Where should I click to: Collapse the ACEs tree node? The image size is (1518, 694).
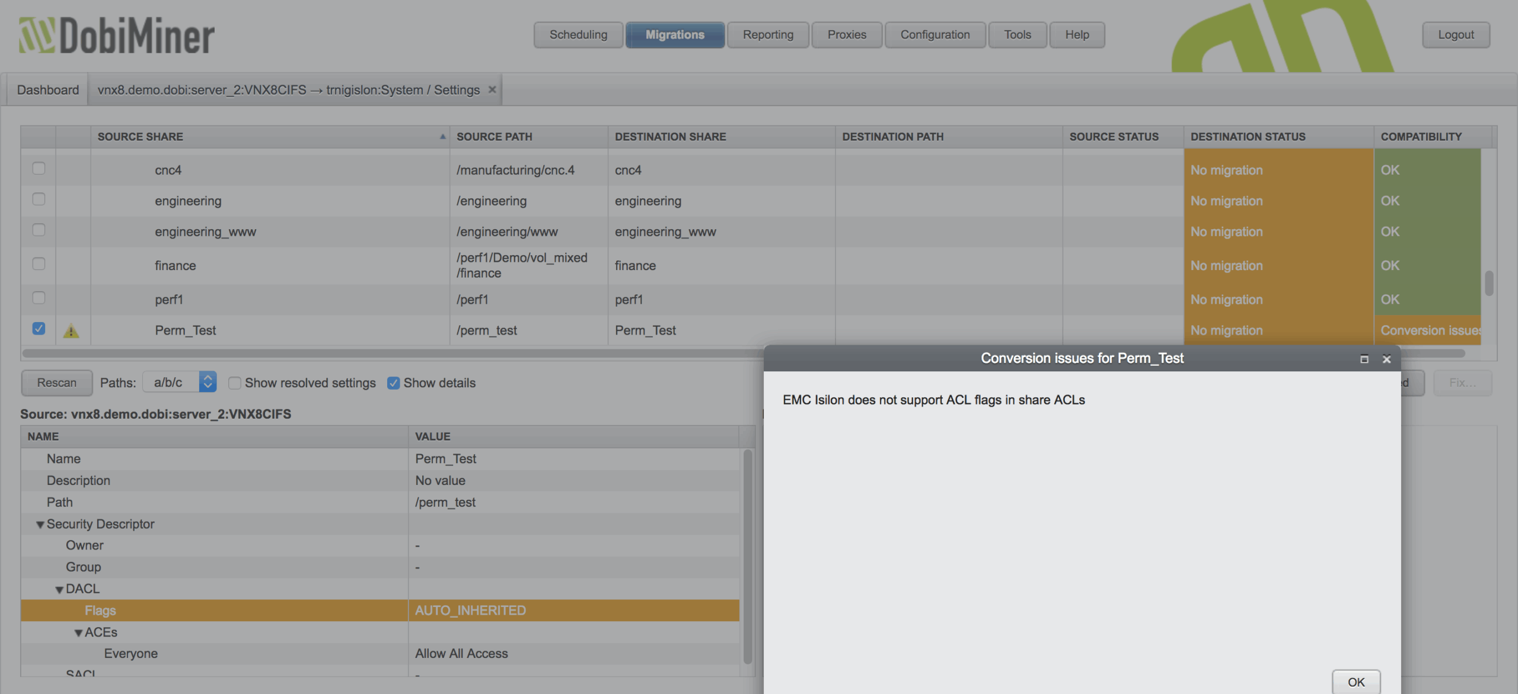click(x=78, y=633)
